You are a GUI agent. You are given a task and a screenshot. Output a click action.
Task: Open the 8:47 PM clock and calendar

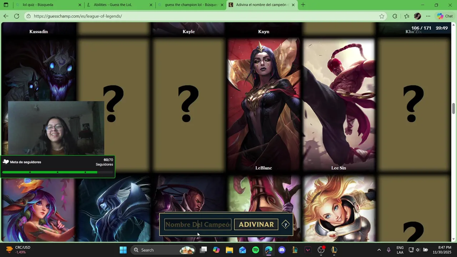click(442, 250)
